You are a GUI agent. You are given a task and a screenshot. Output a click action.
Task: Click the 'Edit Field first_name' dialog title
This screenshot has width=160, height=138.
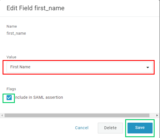pos(36,8)
